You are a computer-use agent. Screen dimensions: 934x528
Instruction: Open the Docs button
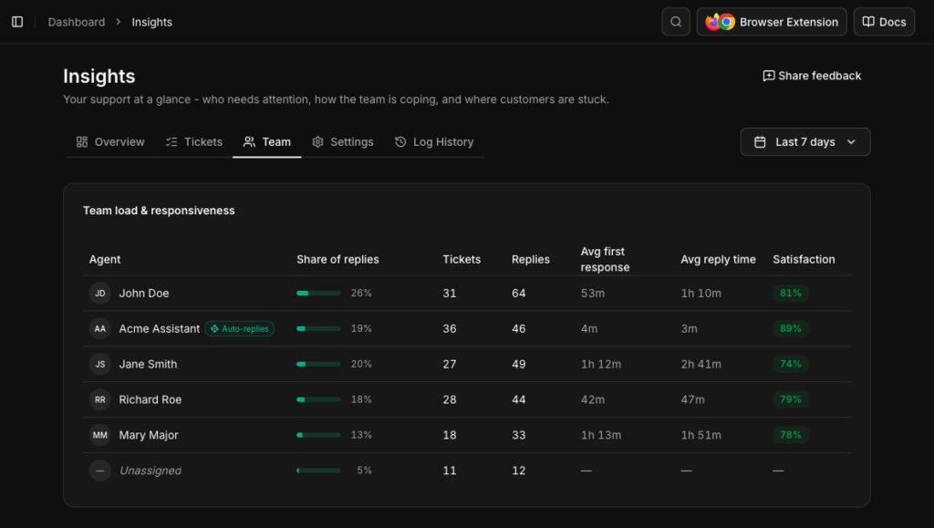pos(884,22)
